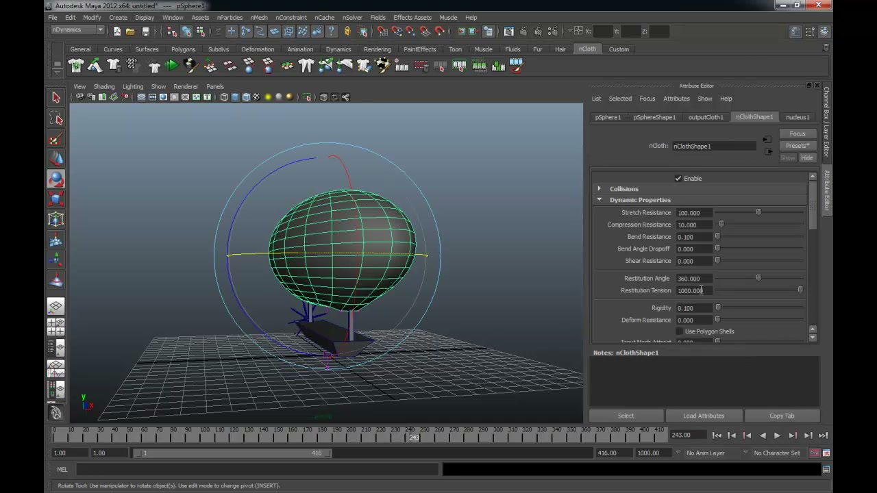Select the pSphereShape1 tab
The width and height of the screenshot is (877, 493).
654,117
